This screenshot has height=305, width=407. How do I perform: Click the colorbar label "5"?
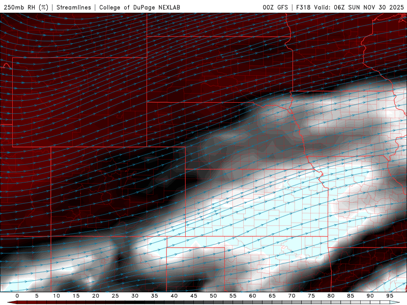[37, 296]
